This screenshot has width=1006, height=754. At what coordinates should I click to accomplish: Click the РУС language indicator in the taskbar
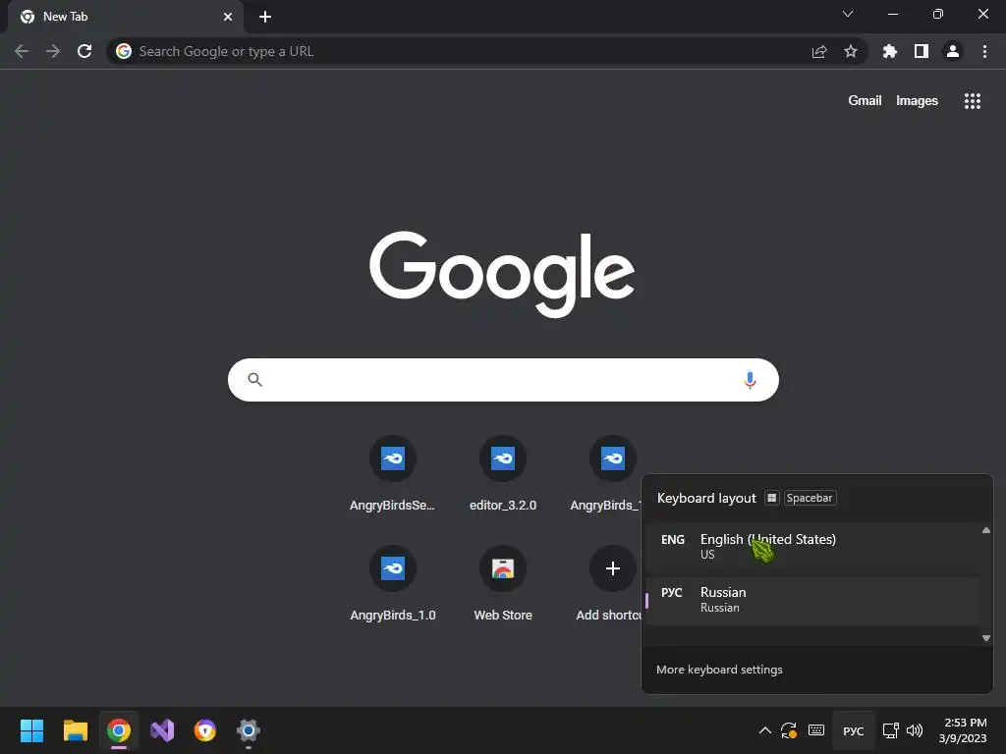click(x=854, y=730)
